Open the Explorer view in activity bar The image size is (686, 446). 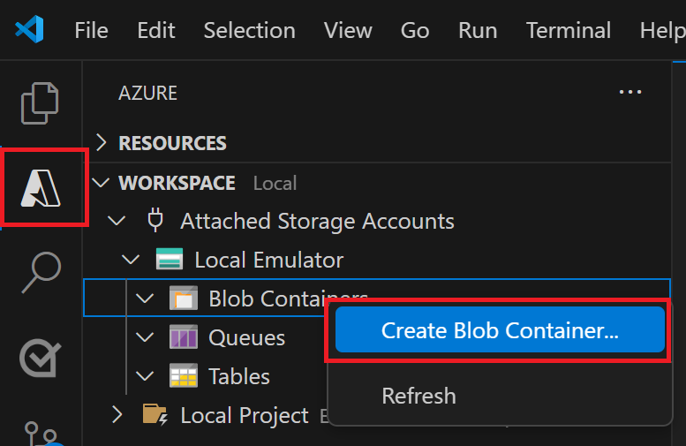[x=40, y=102]
